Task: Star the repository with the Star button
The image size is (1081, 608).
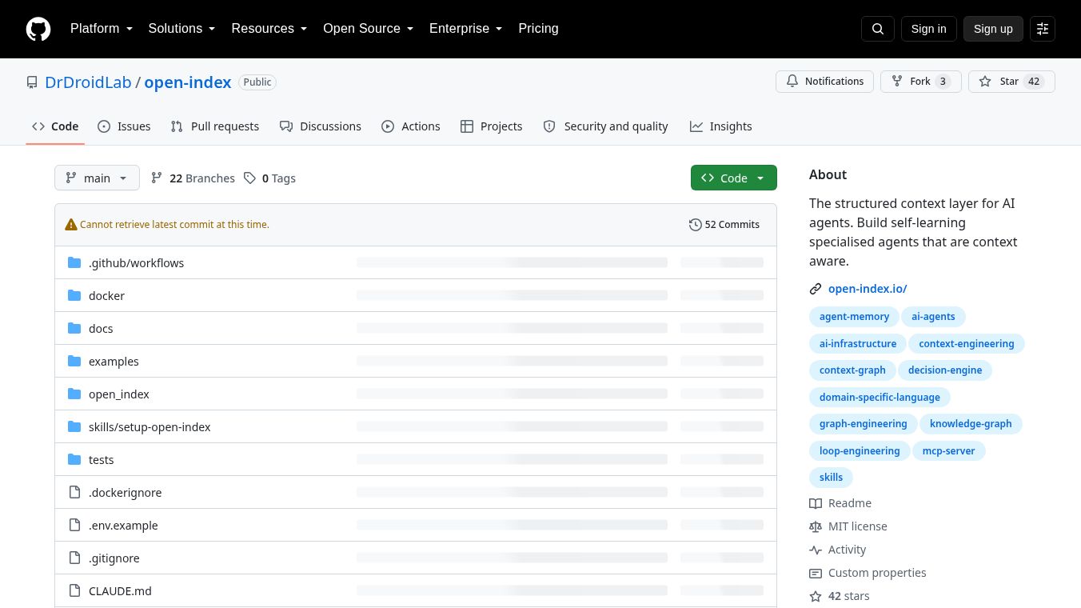Action: tap(1011, 82)
